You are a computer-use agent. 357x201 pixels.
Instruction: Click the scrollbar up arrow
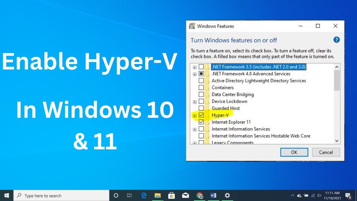pos(337,67)
